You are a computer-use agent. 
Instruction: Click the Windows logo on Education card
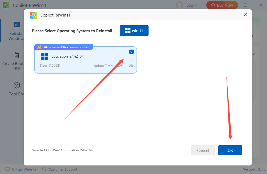tap(44, 56)
